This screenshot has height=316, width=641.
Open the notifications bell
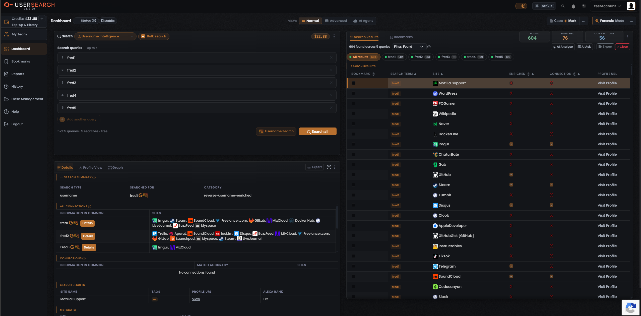click(x=573, y=6)
